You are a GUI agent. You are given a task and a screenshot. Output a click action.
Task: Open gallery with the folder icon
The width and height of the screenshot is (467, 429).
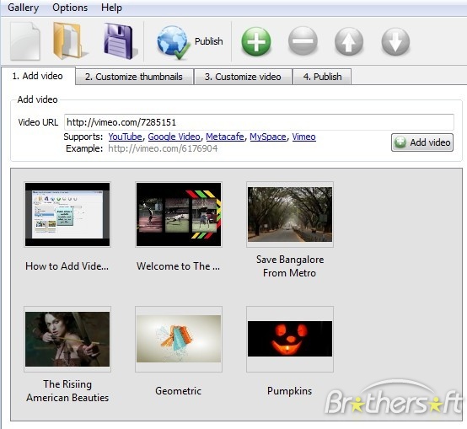(70, 40)
